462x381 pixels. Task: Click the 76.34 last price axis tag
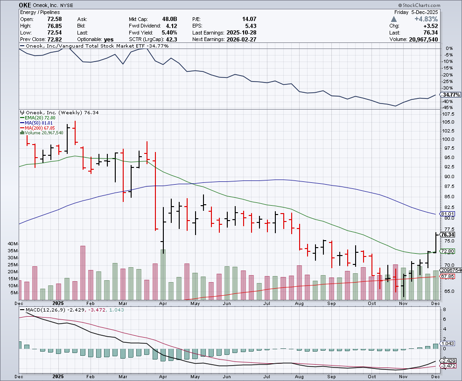point(448,235)
